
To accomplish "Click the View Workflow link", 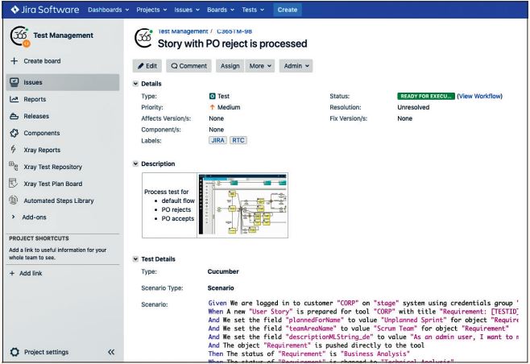I will pyautogui.click(x=479, y=96).
